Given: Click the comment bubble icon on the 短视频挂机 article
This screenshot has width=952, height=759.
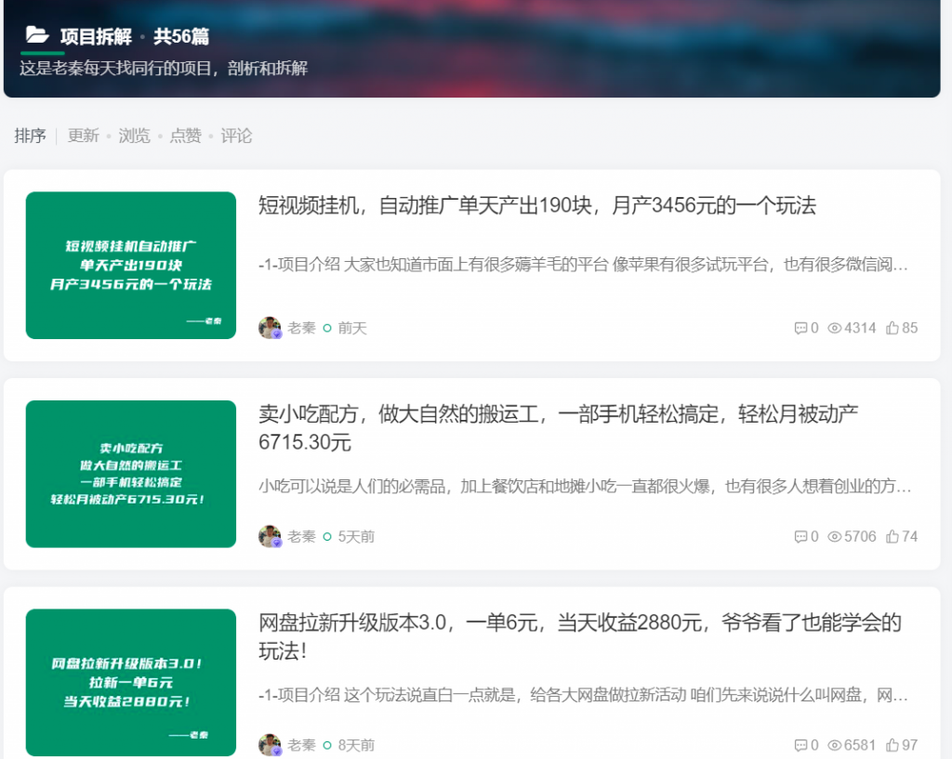Looking at the screenshot, I should pyautogui.click(x=800, y=327).
